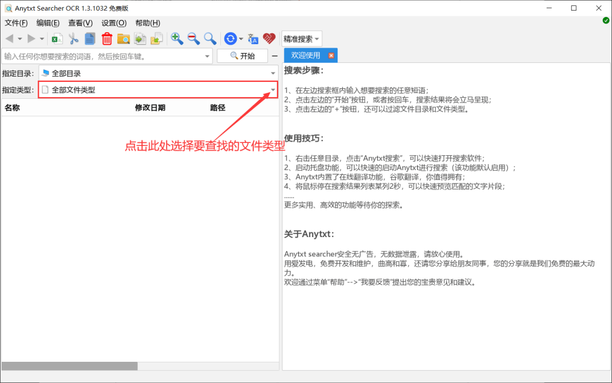Open the back history dropdown arrow
The image size is (612, 383).
(x=20, y=39)
